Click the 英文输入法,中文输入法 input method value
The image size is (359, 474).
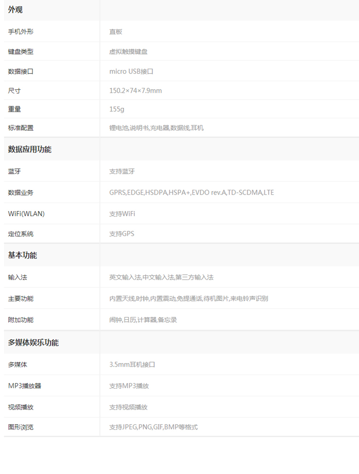click(x=161, y=277)
